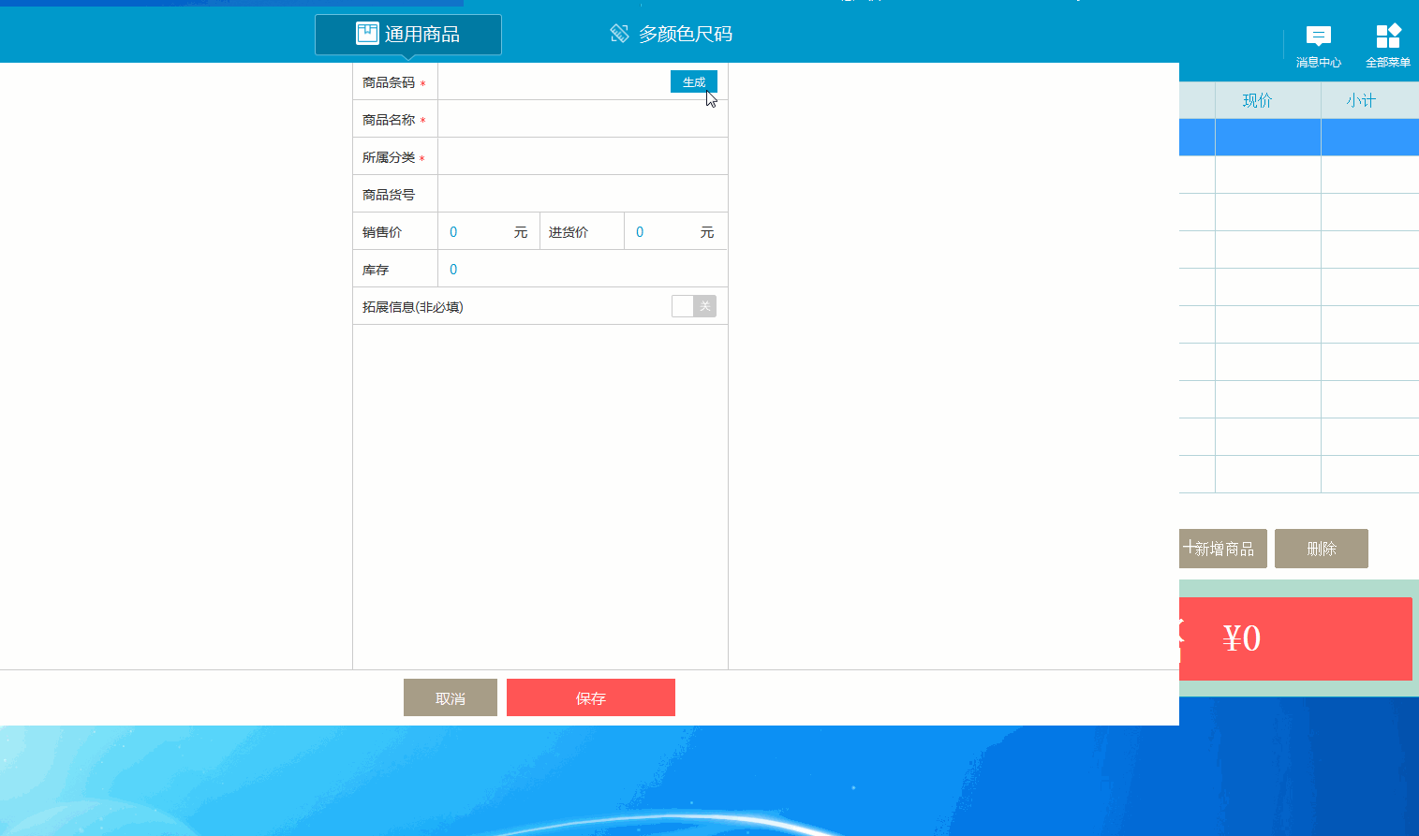The height and width of the screenshot is (836, 1419).
Task: Switch to the 通用商品 tab
Action: [x=408, y=35]
